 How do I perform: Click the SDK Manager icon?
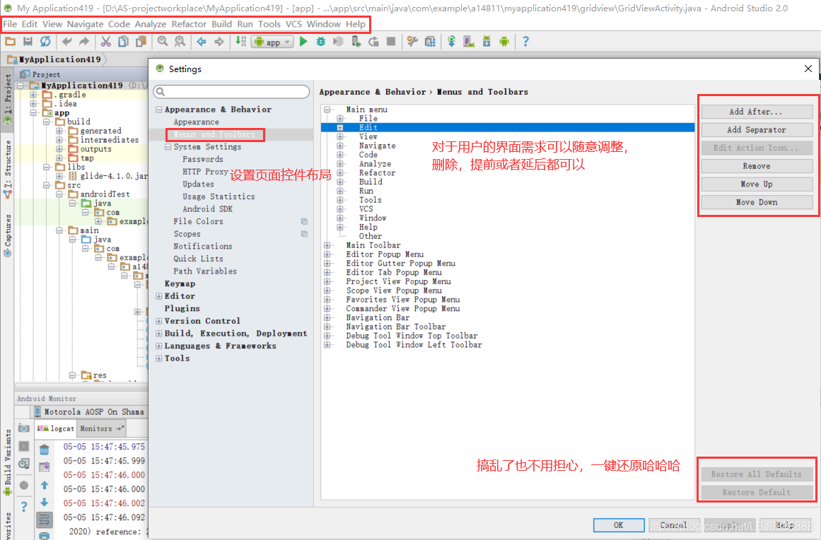(x=487, y=42)
